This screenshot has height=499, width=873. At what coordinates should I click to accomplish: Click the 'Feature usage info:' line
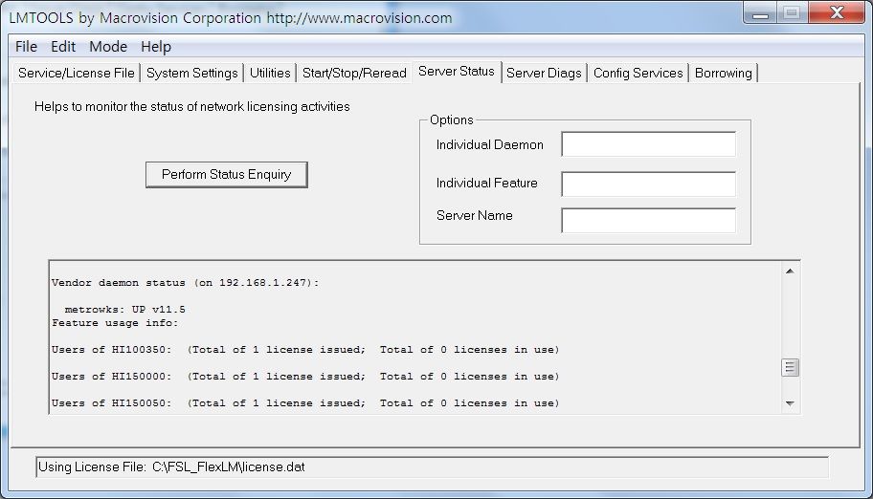coord(115,323)
